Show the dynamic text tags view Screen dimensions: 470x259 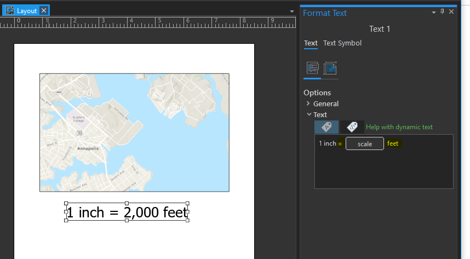click(x=352, y=127)
